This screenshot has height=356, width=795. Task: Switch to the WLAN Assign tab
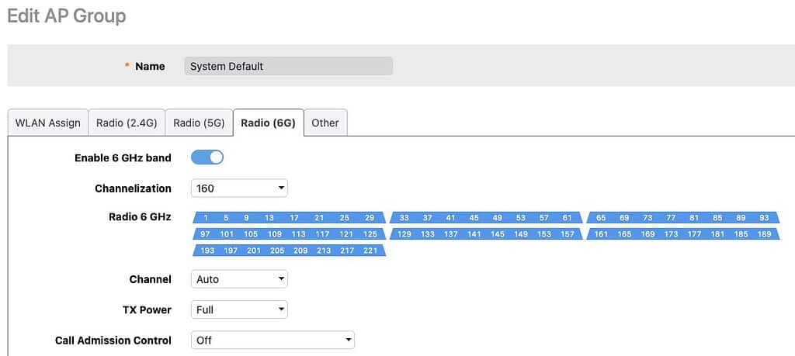click(48, 123)
